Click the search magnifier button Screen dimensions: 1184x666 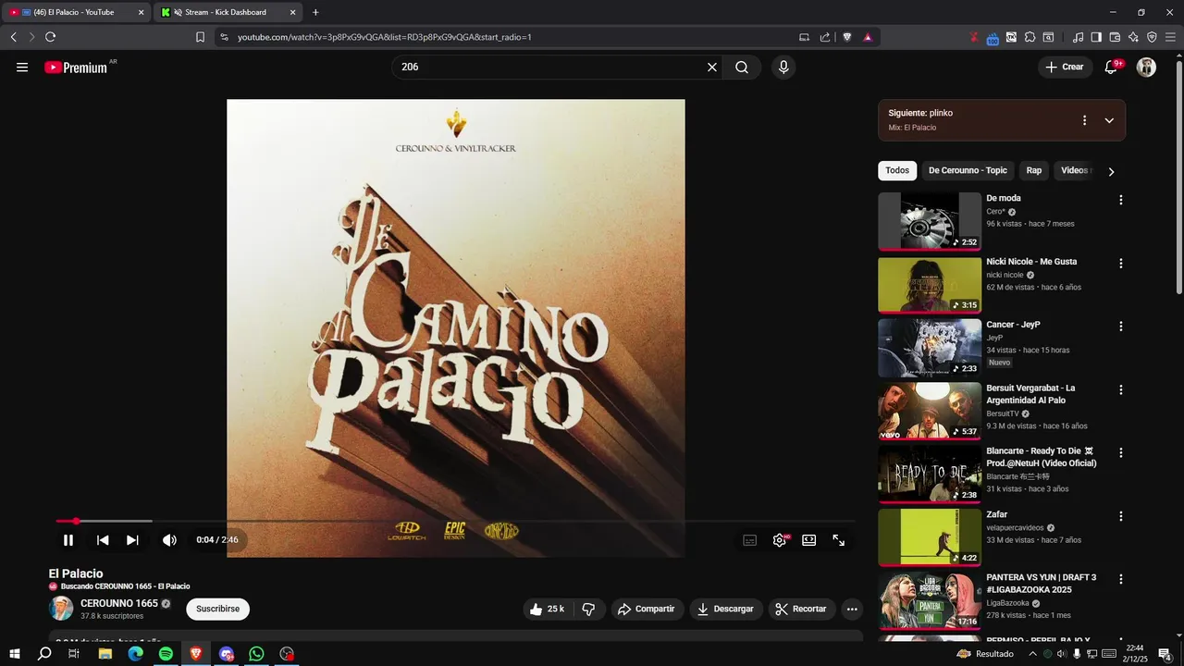(x=742, y=68)
